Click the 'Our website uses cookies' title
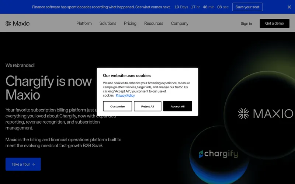This screenshot has width=295, height=184. pyautogui.click(x=126, y=75)
